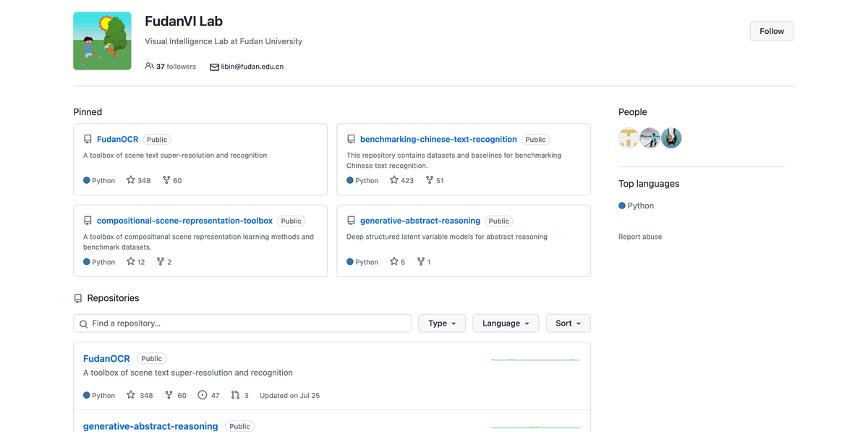The image size is (868, 432).
Task: Open compositional-scene-representation-toolbox repository
Action: click(184, 221)
